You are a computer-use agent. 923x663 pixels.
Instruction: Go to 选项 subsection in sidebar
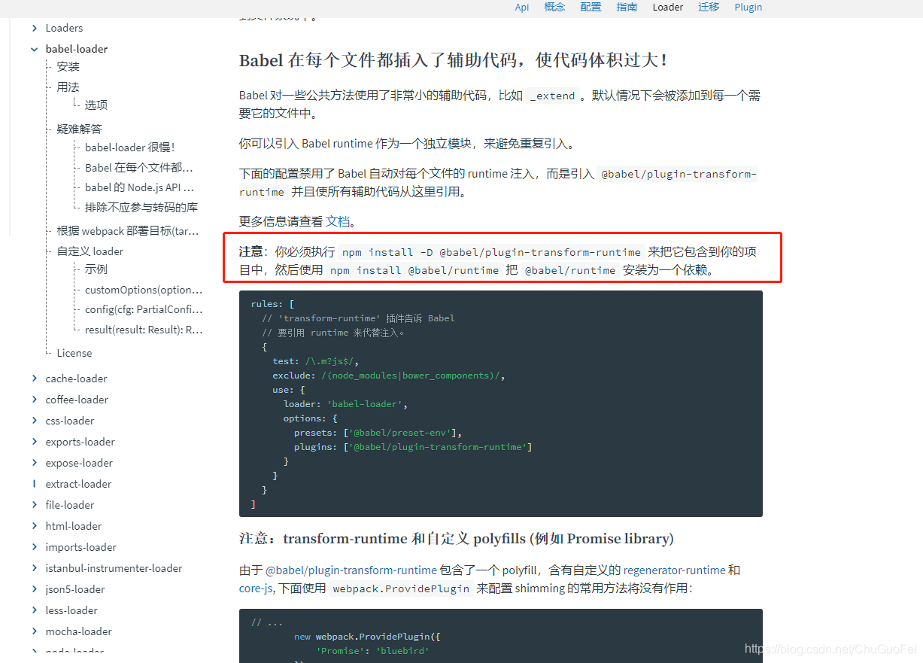[x=96, y=105]
